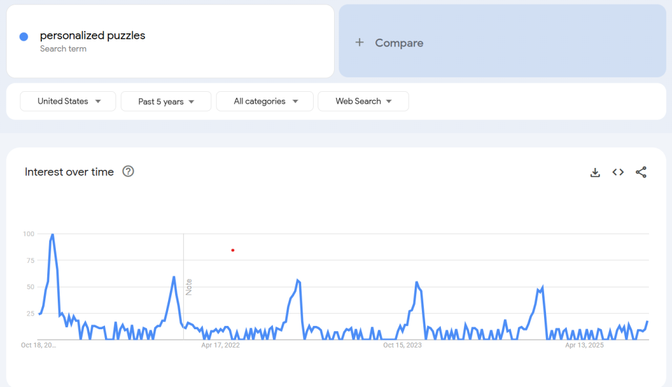Open the United States region dropdown
The height and width of the screenshot is (387, 672).
[x=68, y=101]
